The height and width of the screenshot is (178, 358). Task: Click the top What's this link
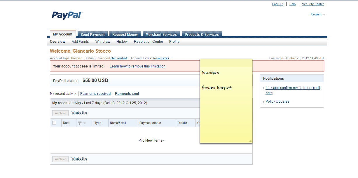79,113
